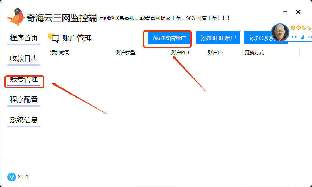Go to the 程序配置 tab
This screenshot has height=187, width=312.
pos(24,99)
